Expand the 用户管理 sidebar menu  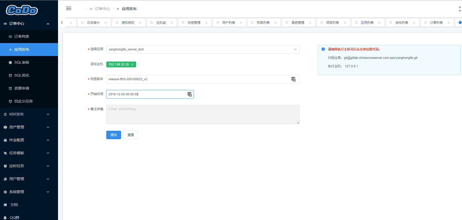click(29, 179)
